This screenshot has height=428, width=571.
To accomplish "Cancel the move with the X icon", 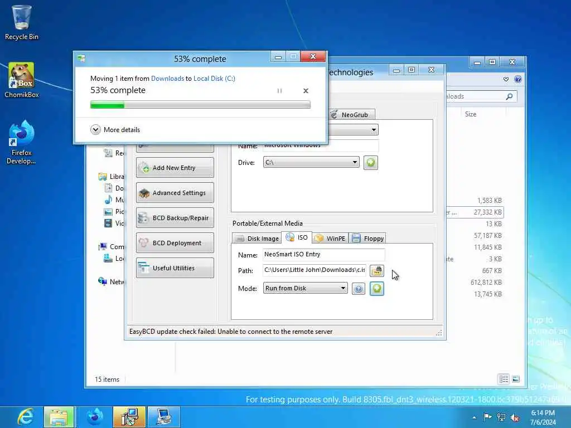I will coord(306,91).
